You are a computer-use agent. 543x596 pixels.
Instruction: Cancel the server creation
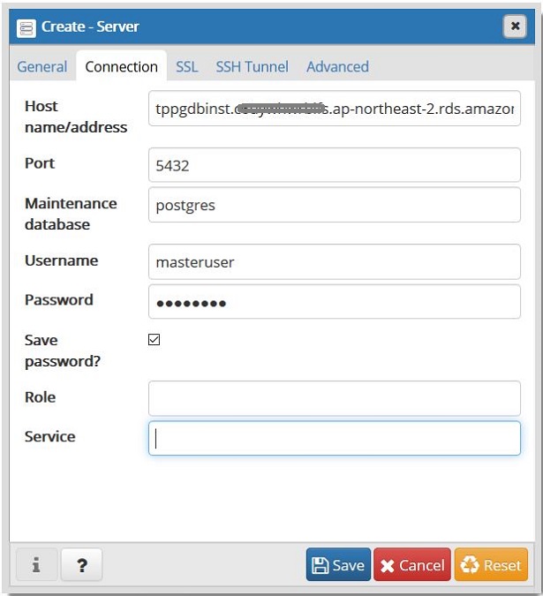412,565
